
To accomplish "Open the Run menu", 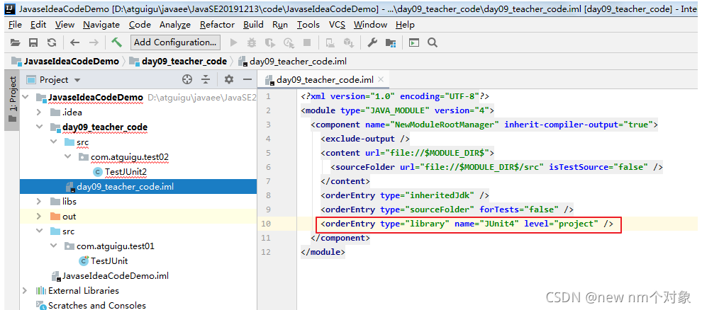I will 280,25.
